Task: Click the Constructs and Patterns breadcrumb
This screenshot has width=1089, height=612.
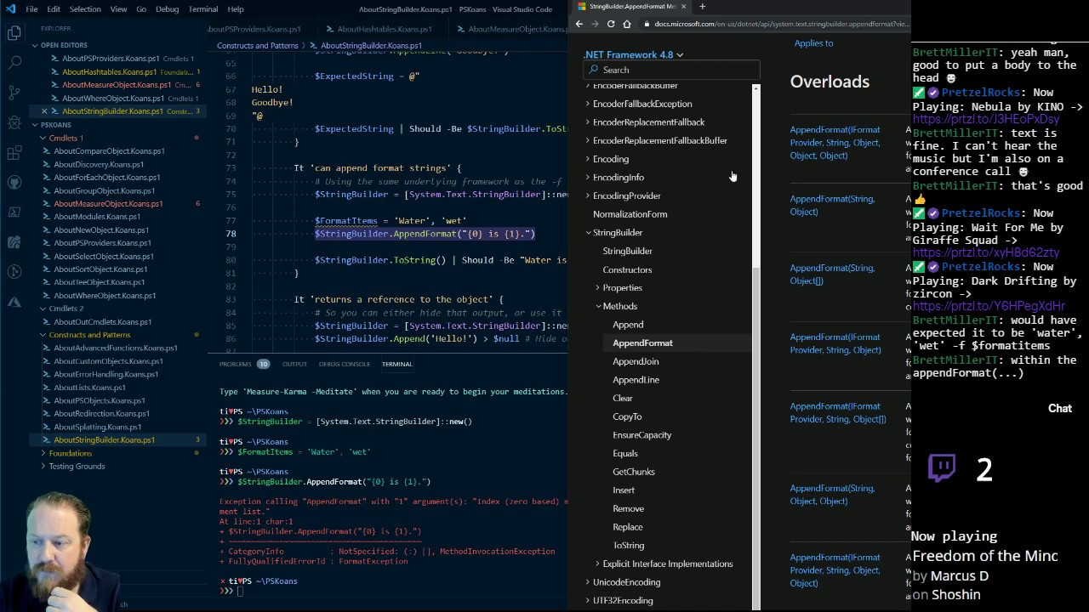Action: 257,46
